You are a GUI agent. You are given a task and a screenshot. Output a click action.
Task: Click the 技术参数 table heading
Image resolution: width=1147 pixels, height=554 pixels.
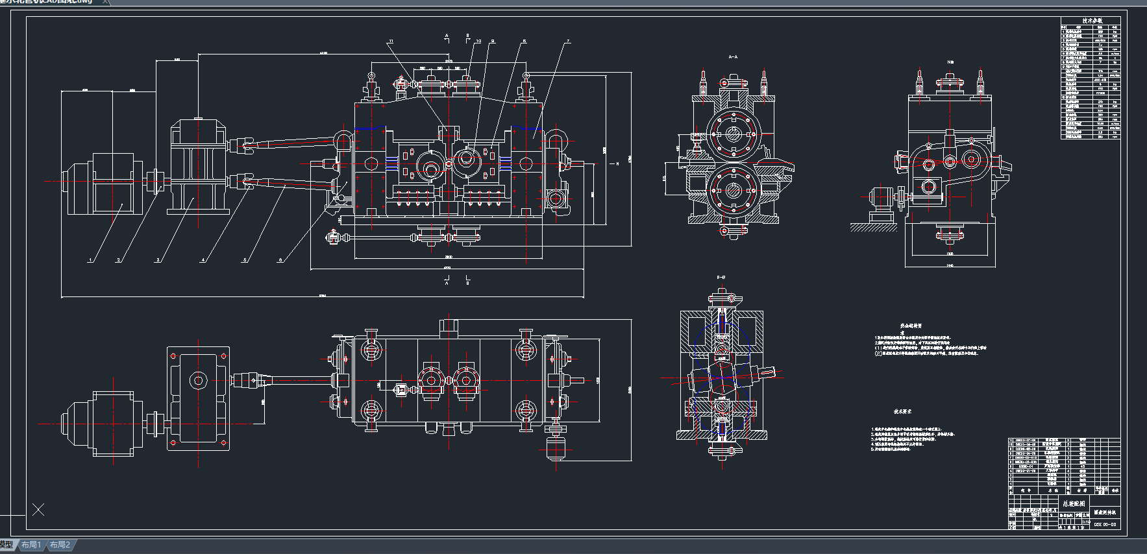tap(1092, 21)
